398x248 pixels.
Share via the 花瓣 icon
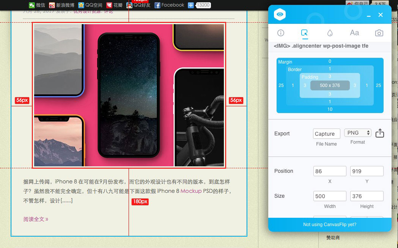click(109, 5)
